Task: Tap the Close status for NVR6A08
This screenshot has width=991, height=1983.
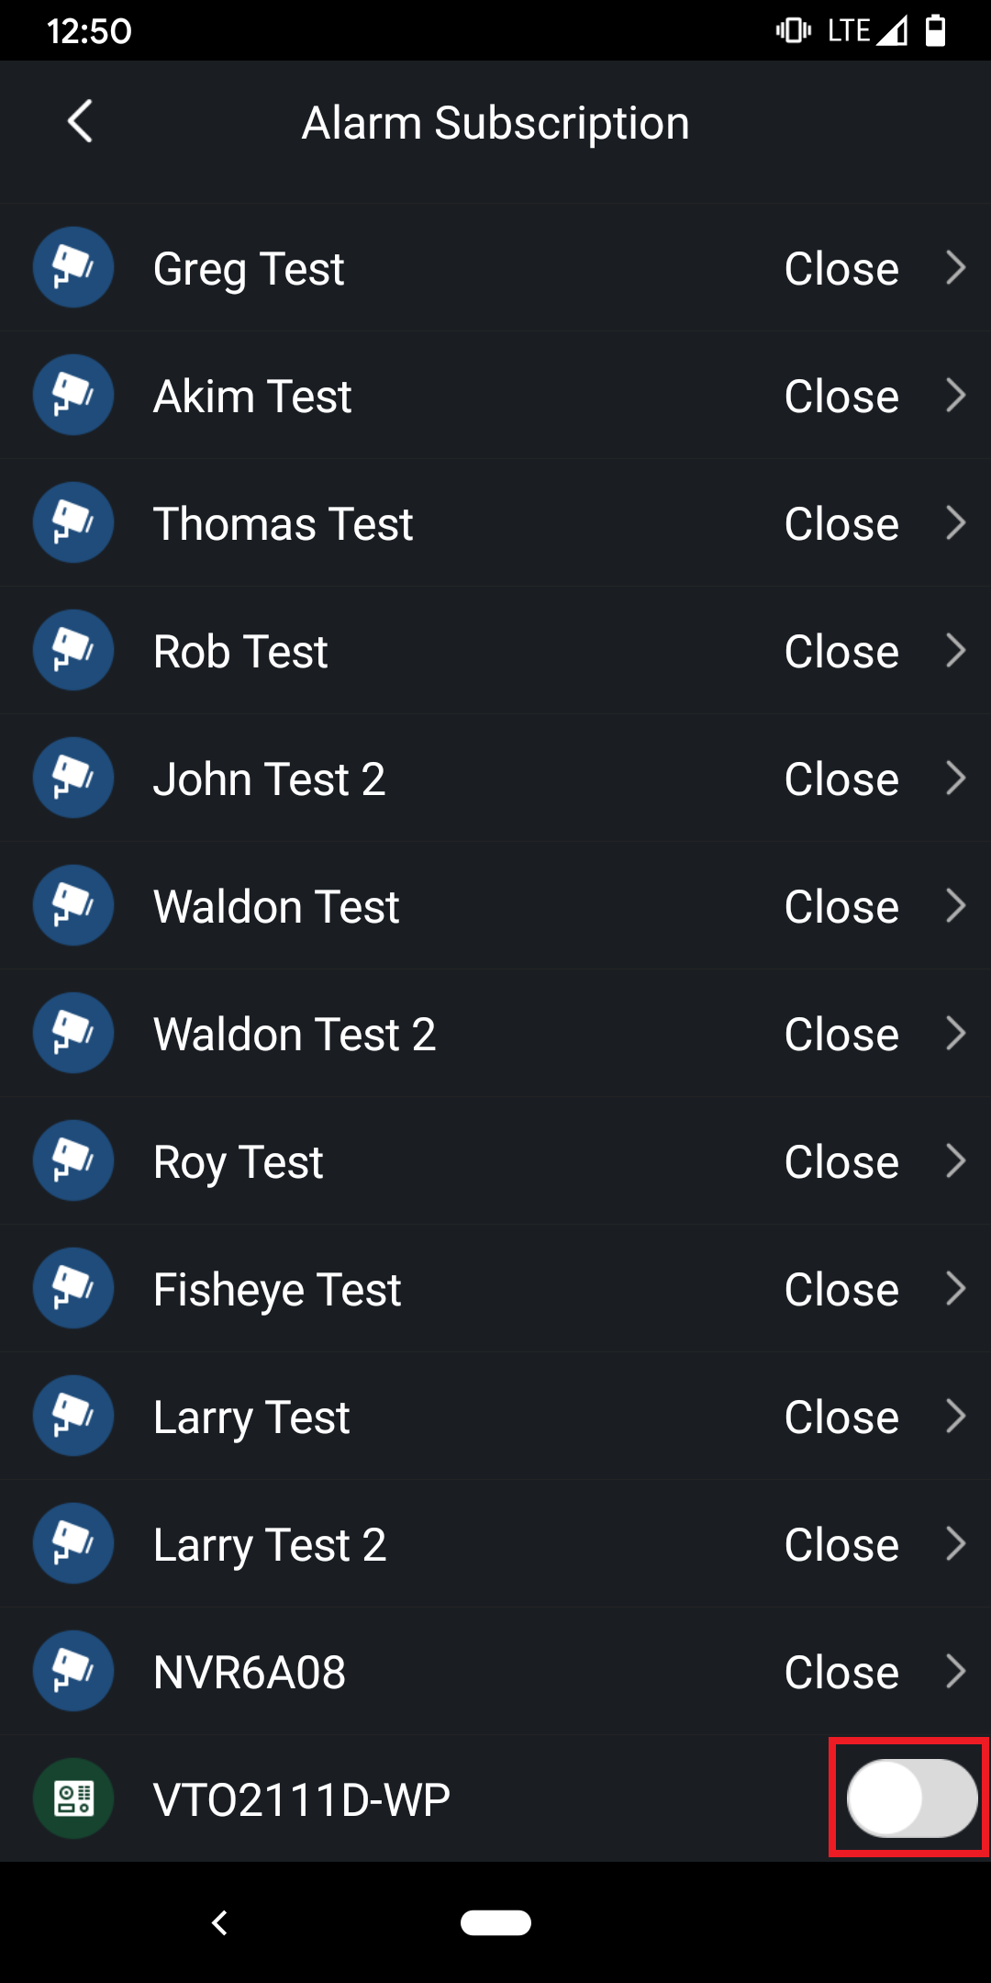Action: [841, 1672]
